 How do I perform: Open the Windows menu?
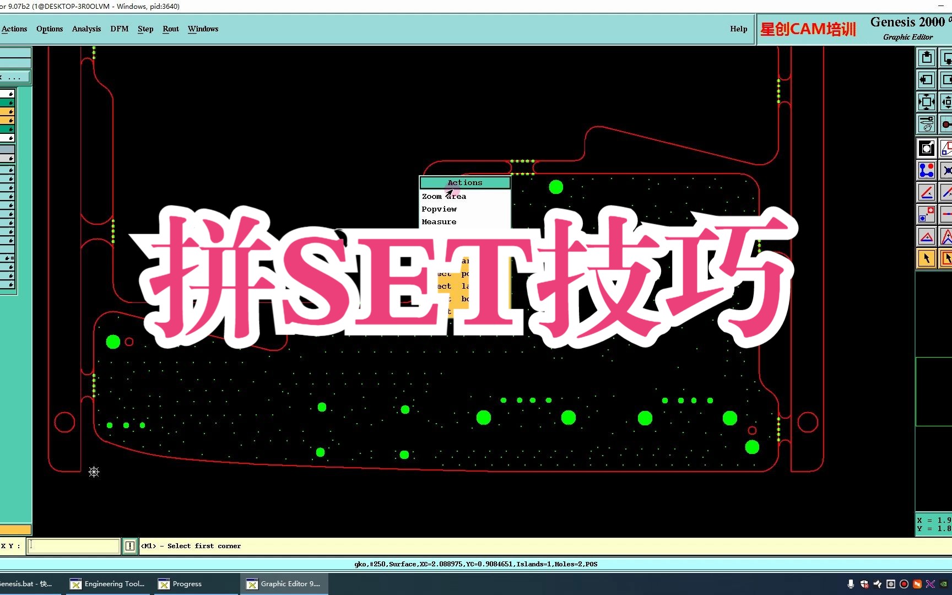[x=203, y=29]
